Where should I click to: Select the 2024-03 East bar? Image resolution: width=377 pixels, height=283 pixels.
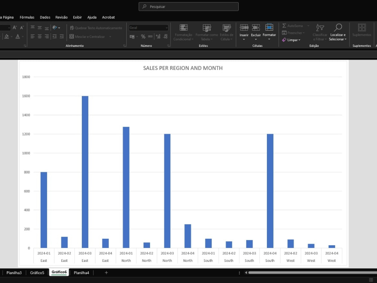pos(85,172)
